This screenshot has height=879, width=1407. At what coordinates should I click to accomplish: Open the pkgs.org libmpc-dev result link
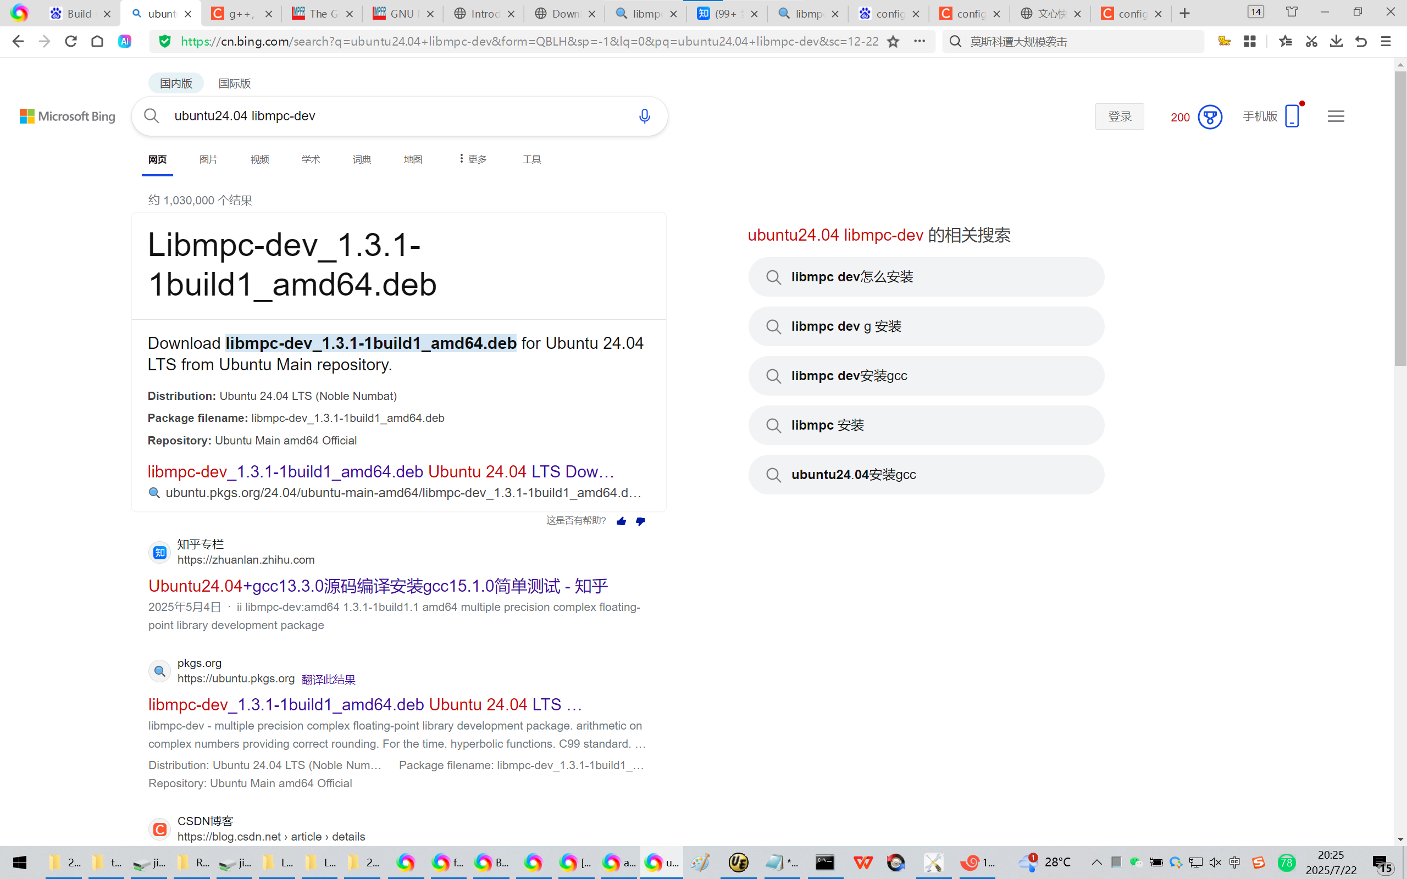click(x=365, y=705)
